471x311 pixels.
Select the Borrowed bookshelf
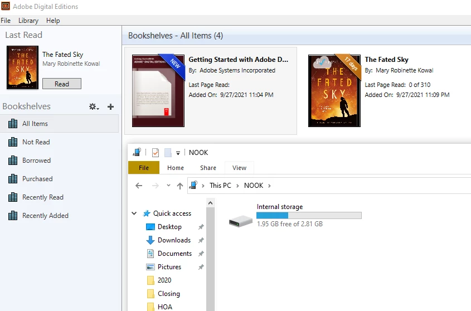coord(59,161)
